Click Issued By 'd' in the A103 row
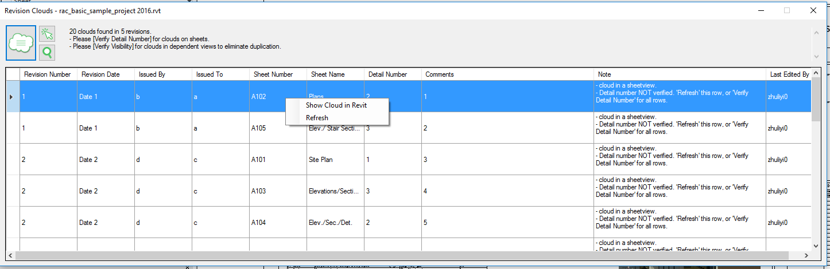The image size is (830, 269). (x=163, y=191)
